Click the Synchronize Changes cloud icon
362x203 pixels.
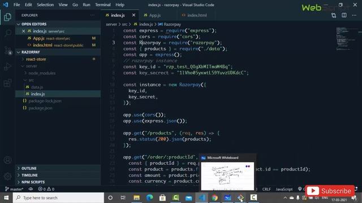click(x=31, y=189)
